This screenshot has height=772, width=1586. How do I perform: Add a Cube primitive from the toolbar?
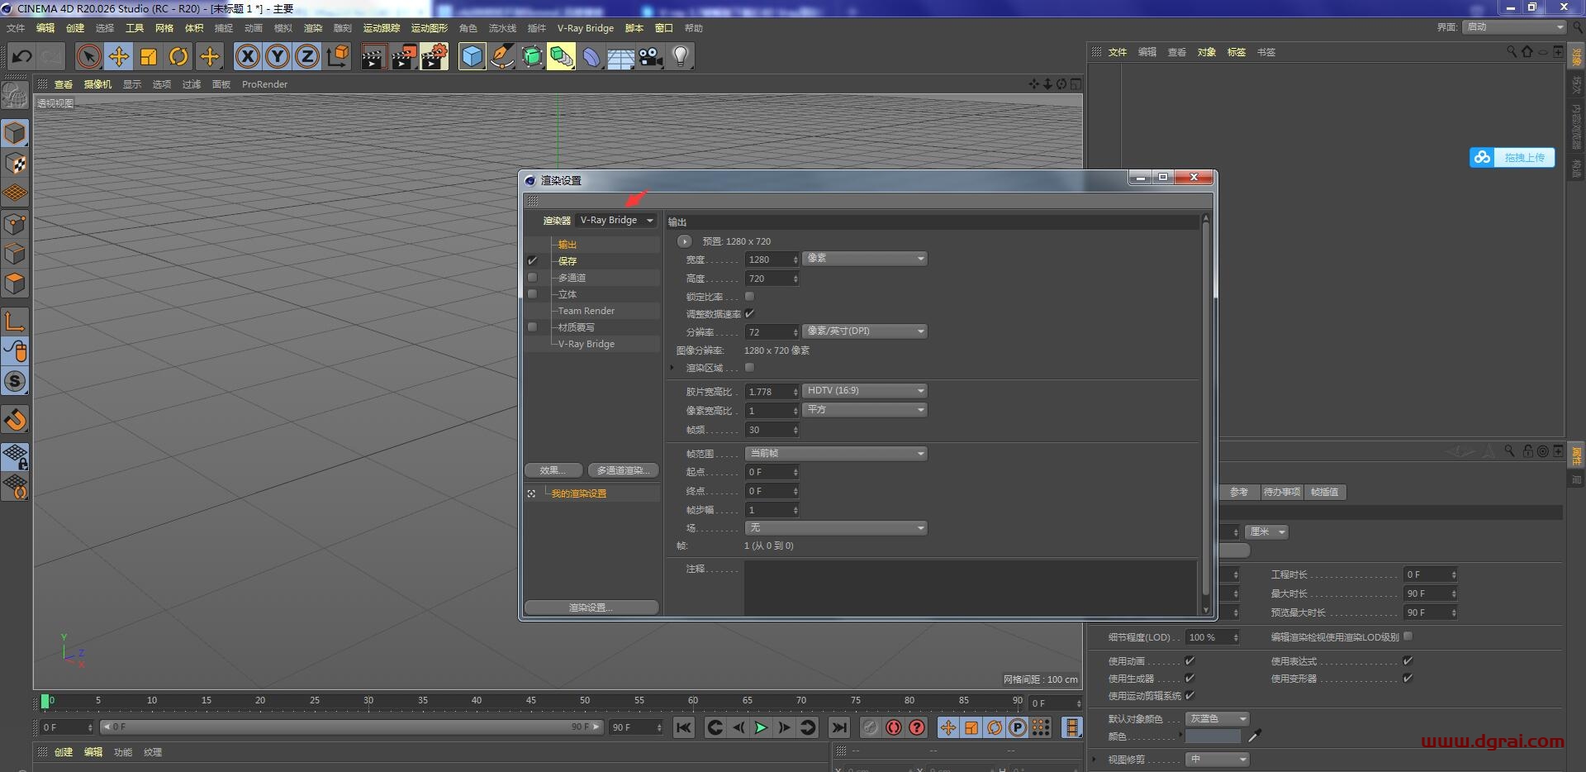[x=472, y=56]
